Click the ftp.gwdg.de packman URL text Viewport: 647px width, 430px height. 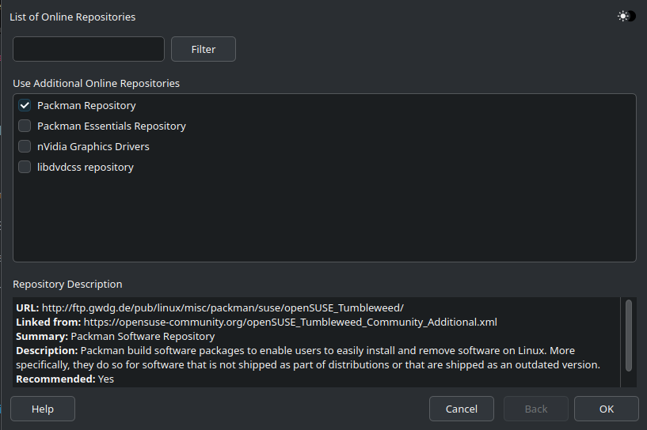pos(223,307)
